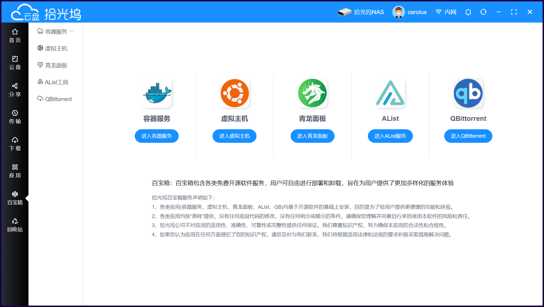The width and height of the screenshot is (544, 307).
Task: Open the 云盘 cloud drive sidebar item
Action: [15, 63]
